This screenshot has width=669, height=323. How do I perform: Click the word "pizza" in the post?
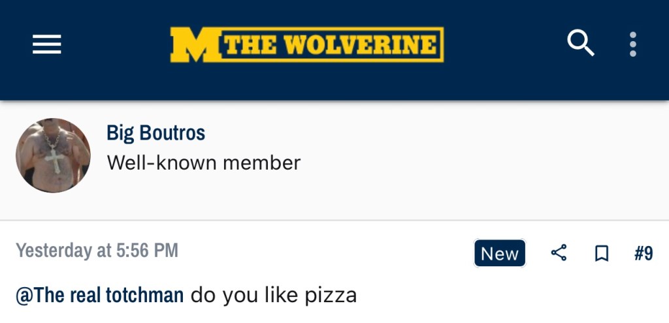coord(331,295)
